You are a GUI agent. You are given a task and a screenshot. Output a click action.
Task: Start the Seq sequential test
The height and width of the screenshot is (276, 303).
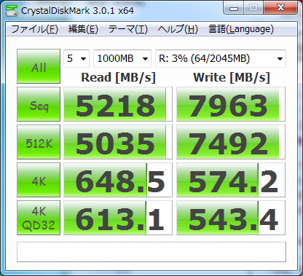click(39, 104)
